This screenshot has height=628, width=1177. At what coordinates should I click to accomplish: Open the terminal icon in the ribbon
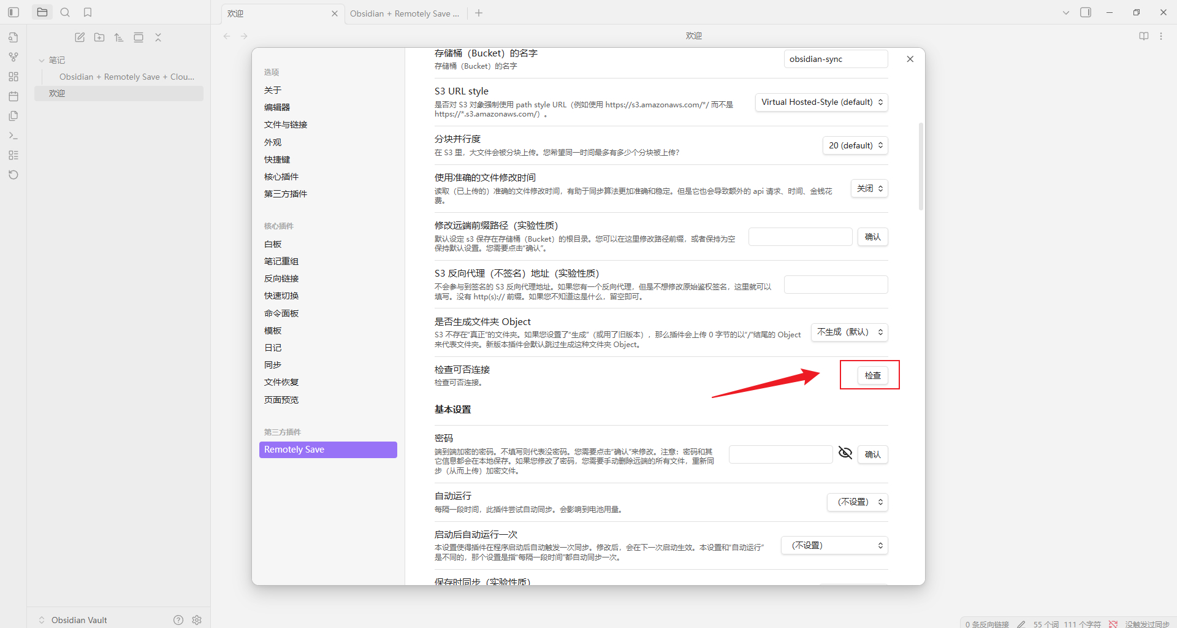coord(13,136)
